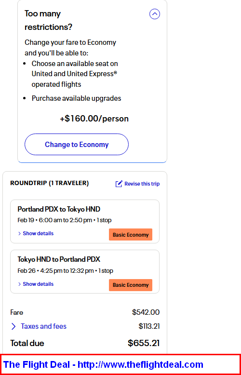Expand Show details for Tokyo to Portland flight
This screenshot has height=375, width=241.
pos(38,284)
